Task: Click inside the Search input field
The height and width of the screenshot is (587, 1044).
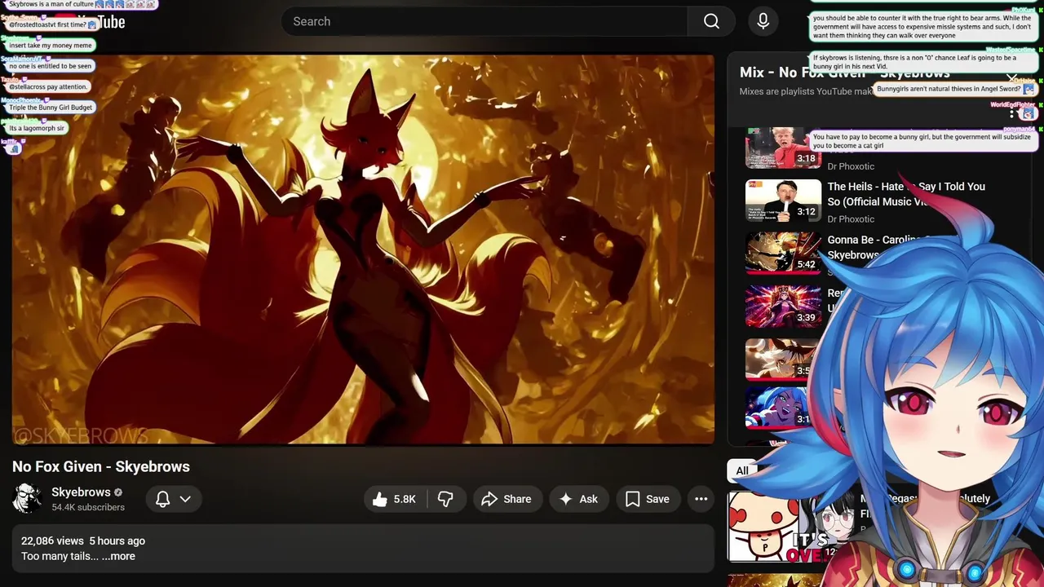Action: pyautogui.click(x=484, y=21)
